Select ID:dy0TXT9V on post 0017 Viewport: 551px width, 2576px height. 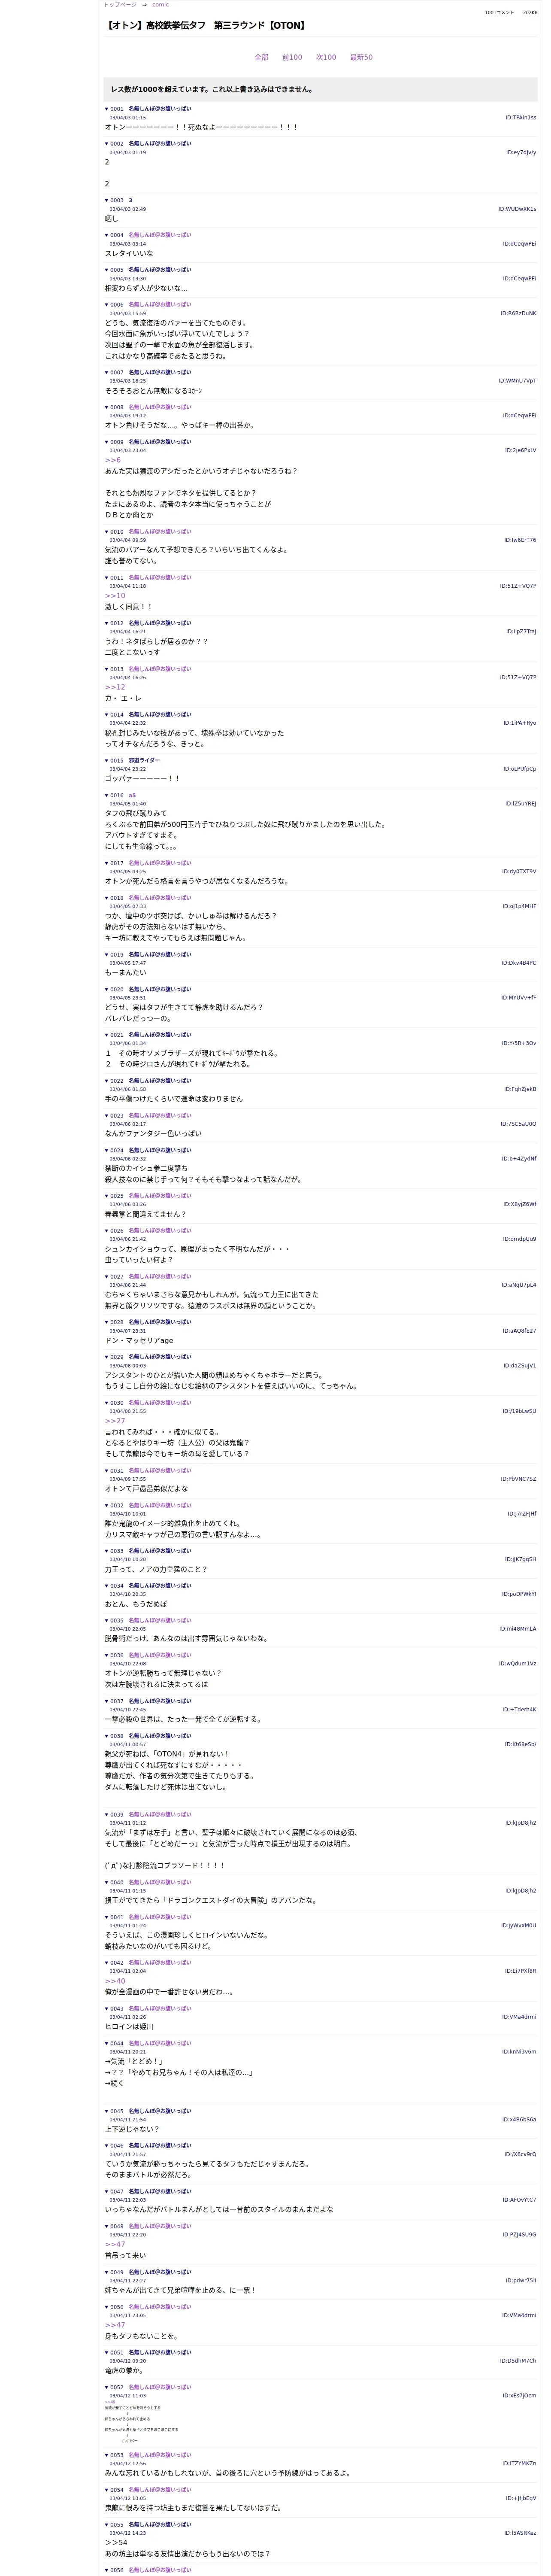[x=519, y=872]
